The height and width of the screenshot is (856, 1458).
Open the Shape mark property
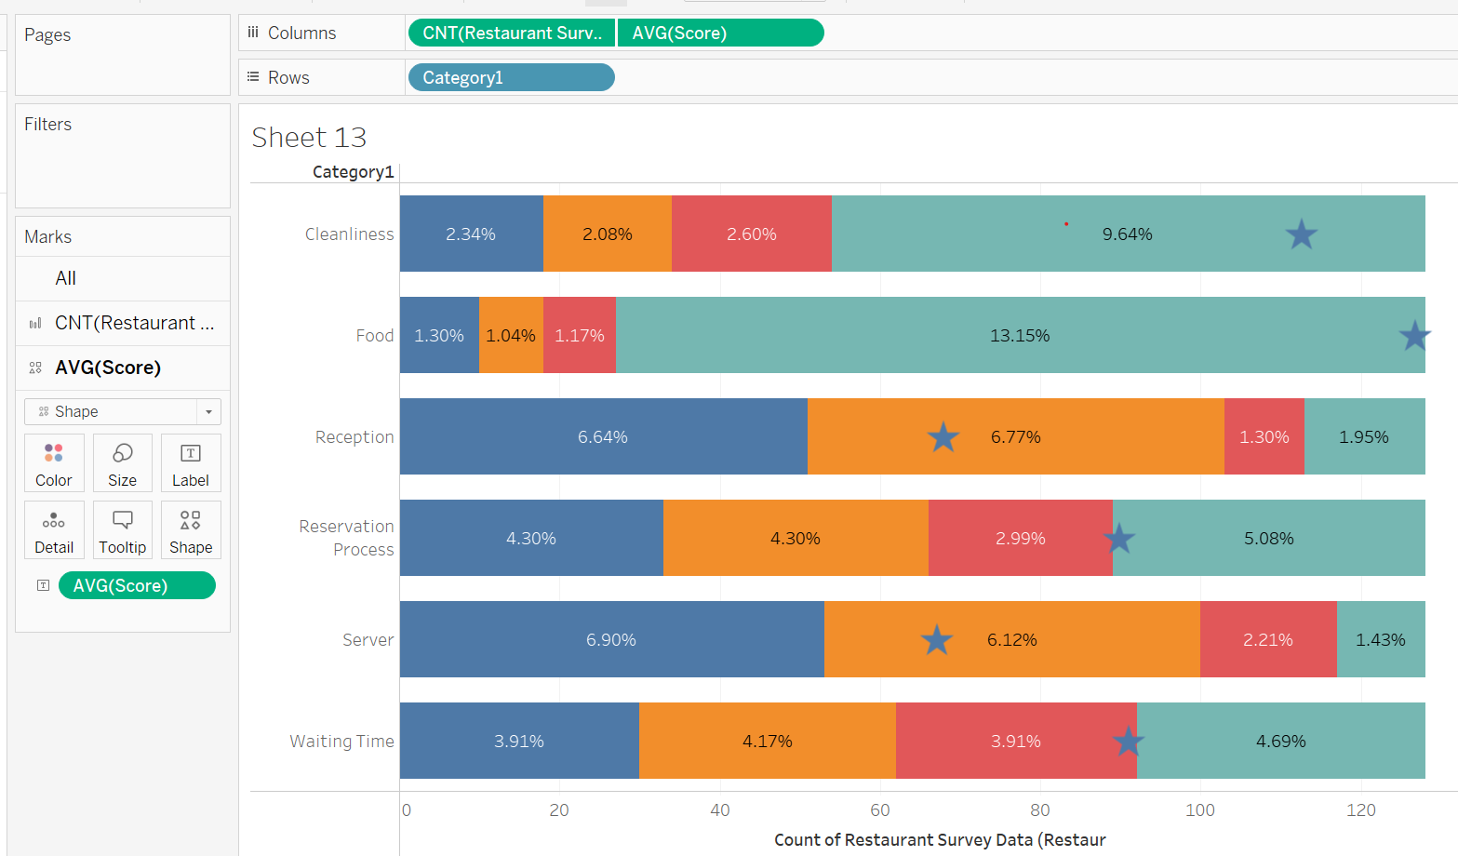(x=190, y=529)
